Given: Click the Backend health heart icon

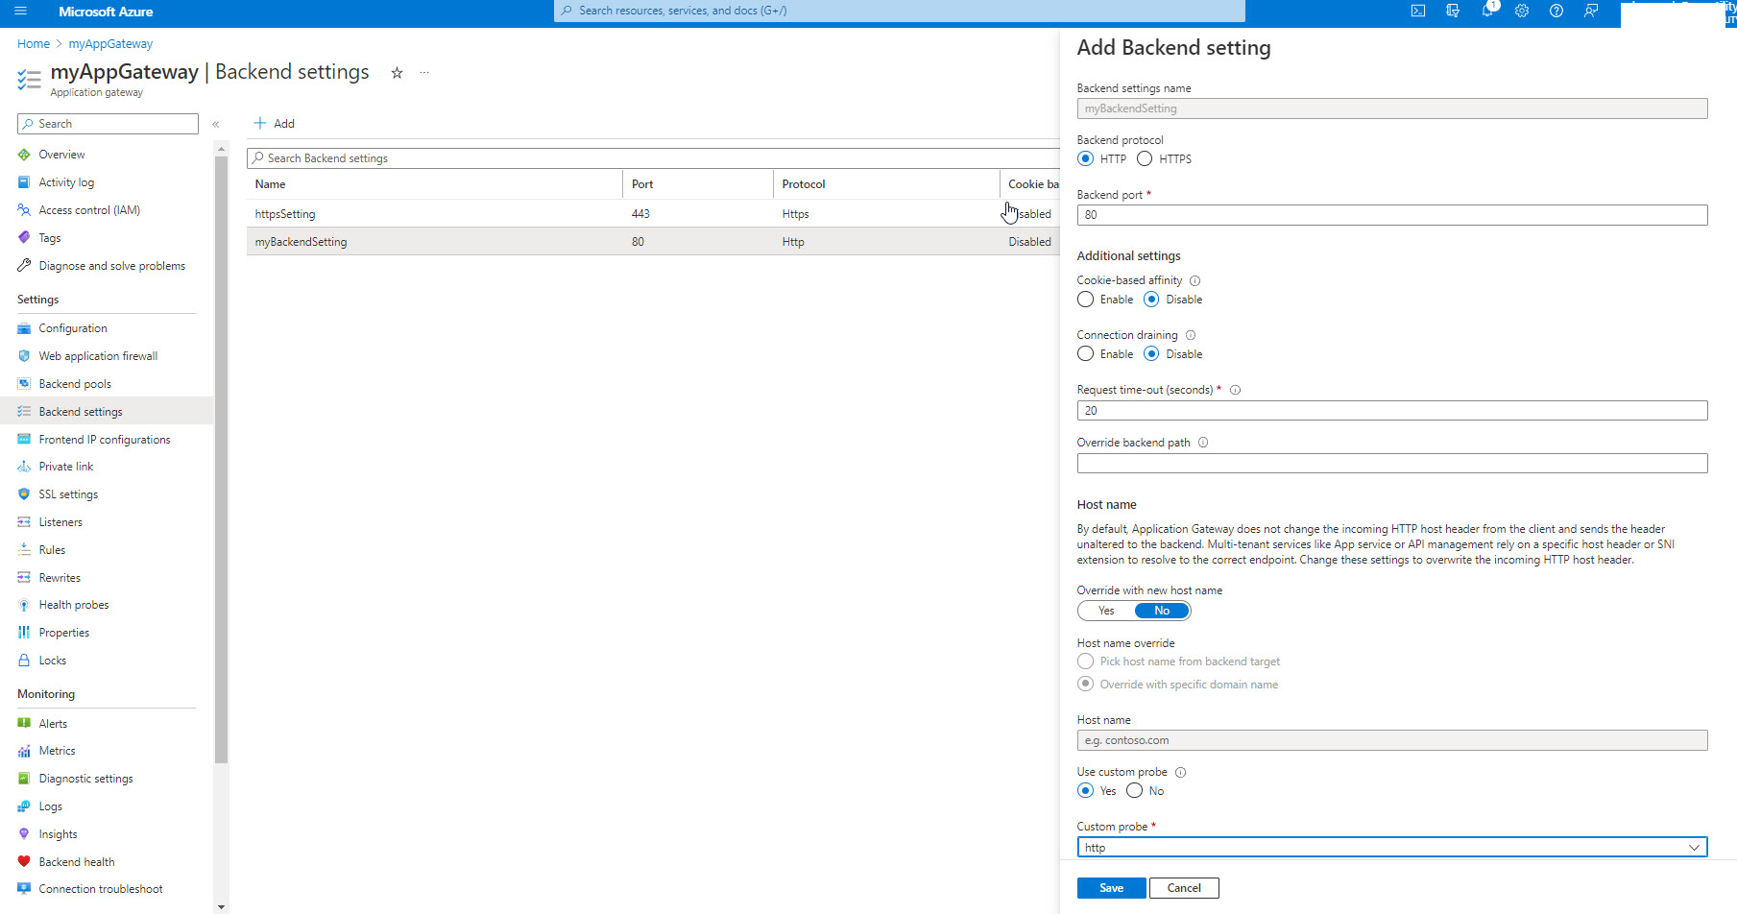Looking at the screenshot, I should pos(24,862).
